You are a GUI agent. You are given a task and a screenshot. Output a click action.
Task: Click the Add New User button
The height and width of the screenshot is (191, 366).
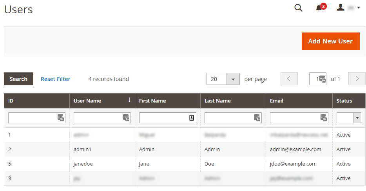(x=330, y=41)
